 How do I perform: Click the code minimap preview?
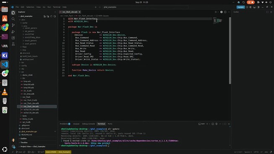point(217,21)
